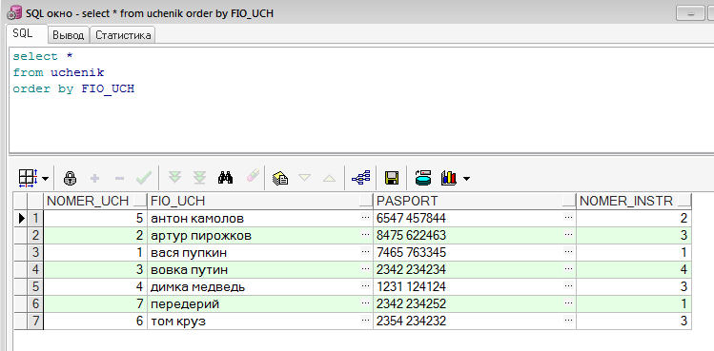Screen dimensions: 714x351
Task: Switch to the Статистика tab
Action: (123, 35)
